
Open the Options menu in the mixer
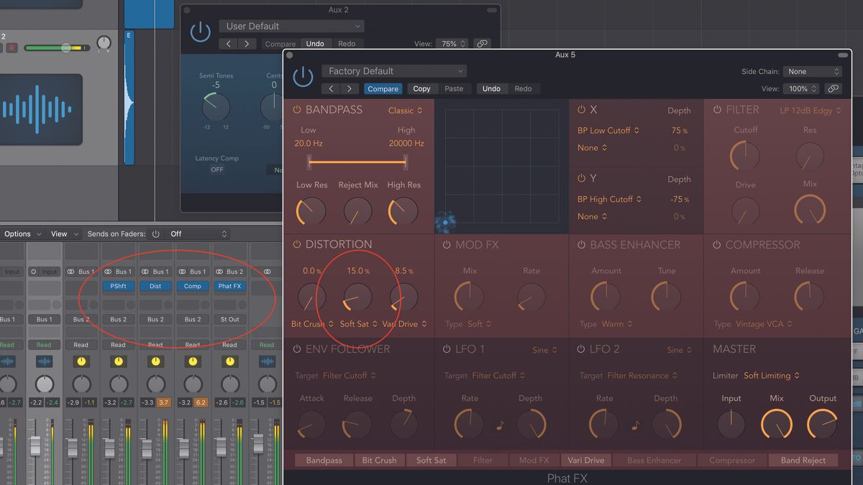point(18,234)
